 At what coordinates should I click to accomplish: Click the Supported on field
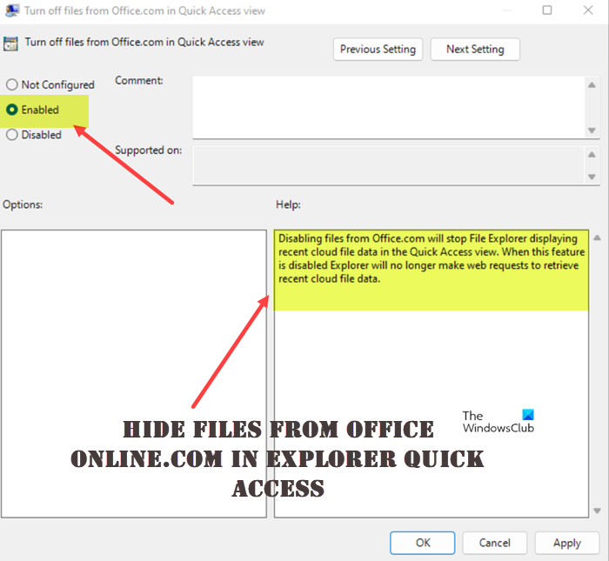click(389, 165)
